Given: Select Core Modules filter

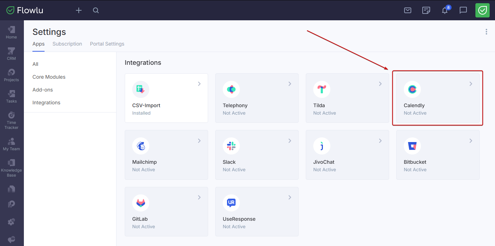Looking at the screenshot, I should [x=49, y=77].
